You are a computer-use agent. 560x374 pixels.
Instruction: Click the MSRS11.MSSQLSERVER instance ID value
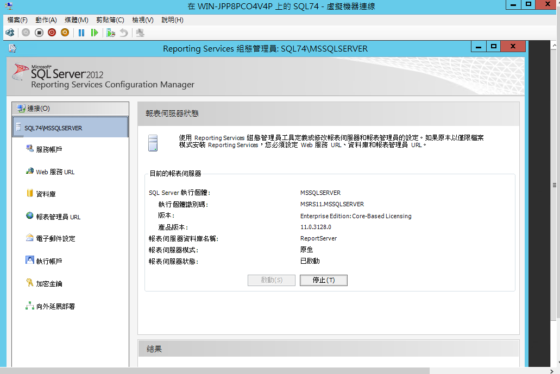[x=332, y=204]
